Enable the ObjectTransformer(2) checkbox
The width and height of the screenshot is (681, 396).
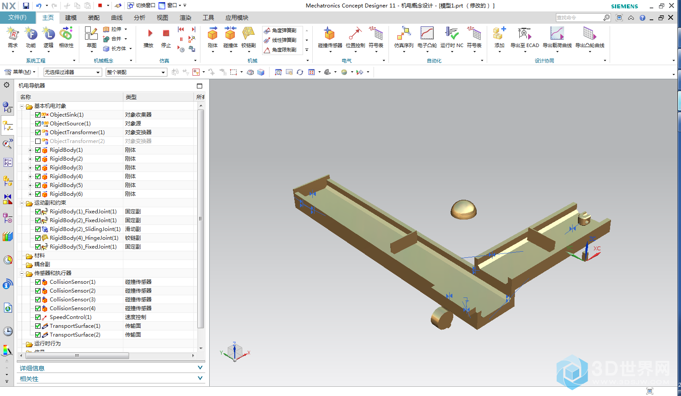pyautogui.click(x=38, y=141)
